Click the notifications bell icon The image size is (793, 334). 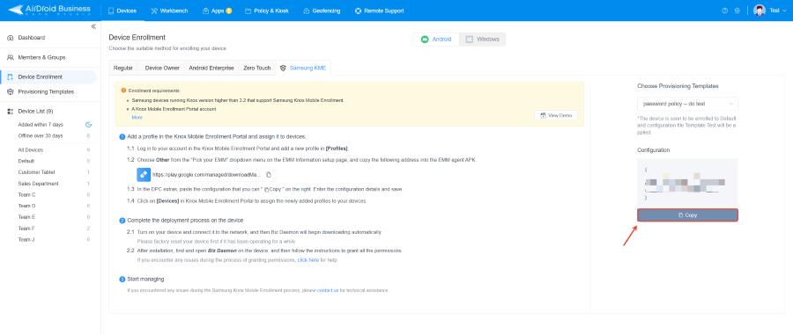(x=737, y=11)
